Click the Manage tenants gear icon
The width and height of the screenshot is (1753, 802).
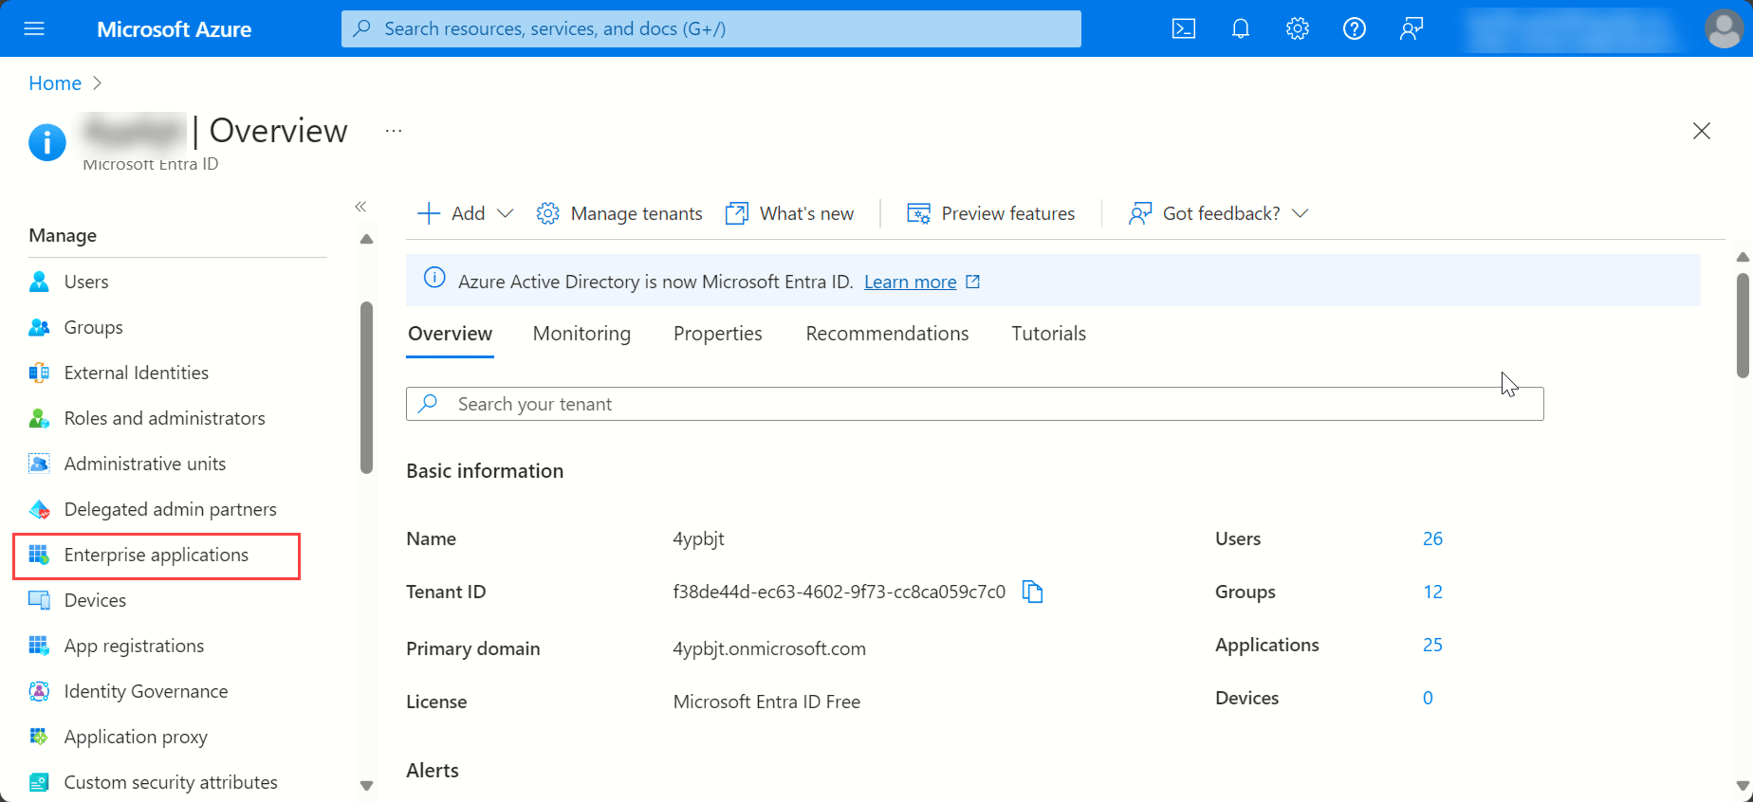(x=547, y=214)
